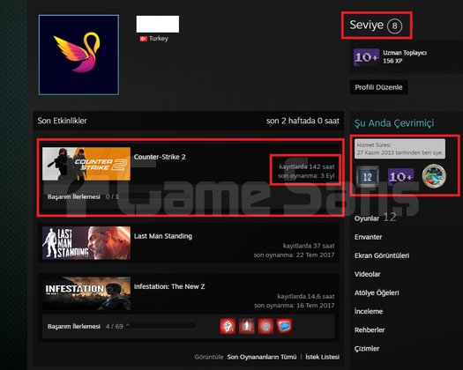Open the İstek Listesi link

pyautogui.click(x=323, y=357)
